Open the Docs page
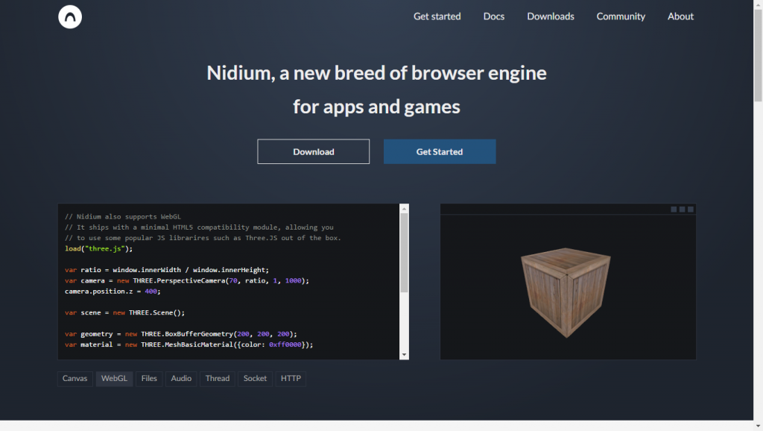Screen dimensions: 763x431 point(493,16)
